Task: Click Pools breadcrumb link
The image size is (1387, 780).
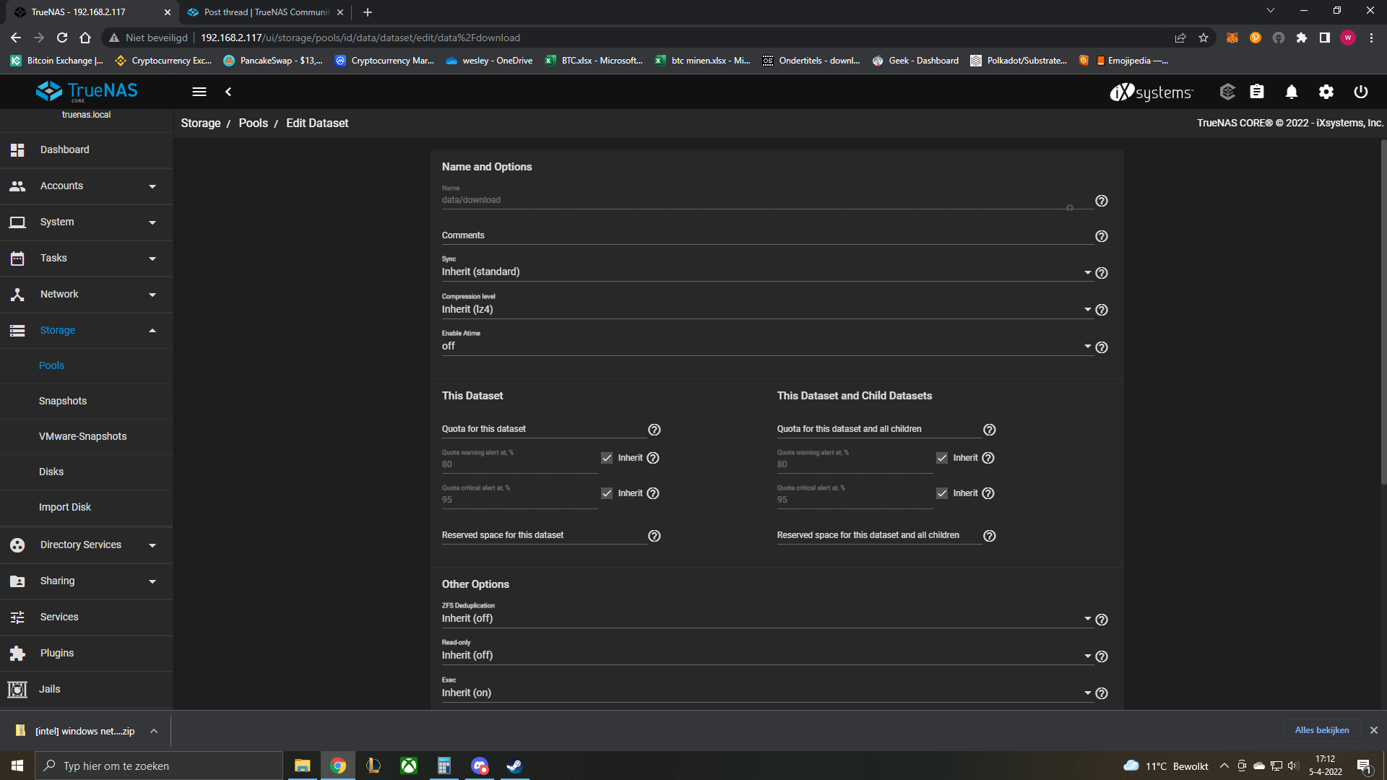Action: (253, 123)
